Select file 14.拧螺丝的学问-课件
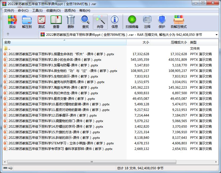This screenshot has width=221, height=173. 56,127
